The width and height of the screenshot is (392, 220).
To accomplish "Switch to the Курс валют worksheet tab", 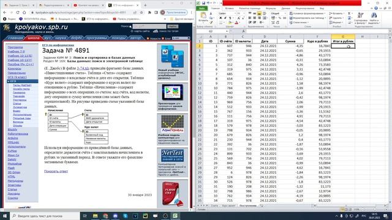I will pyautogui.click(x=228, y=206).
